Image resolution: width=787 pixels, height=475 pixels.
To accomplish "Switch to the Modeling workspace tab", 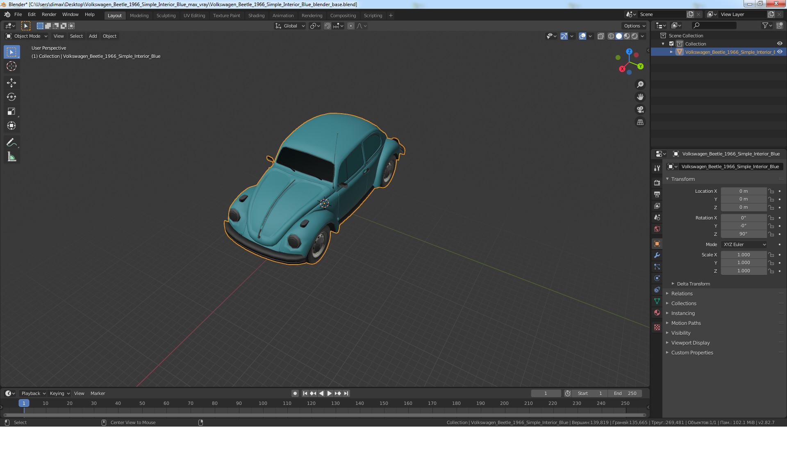I will click(x=139, y=16).
